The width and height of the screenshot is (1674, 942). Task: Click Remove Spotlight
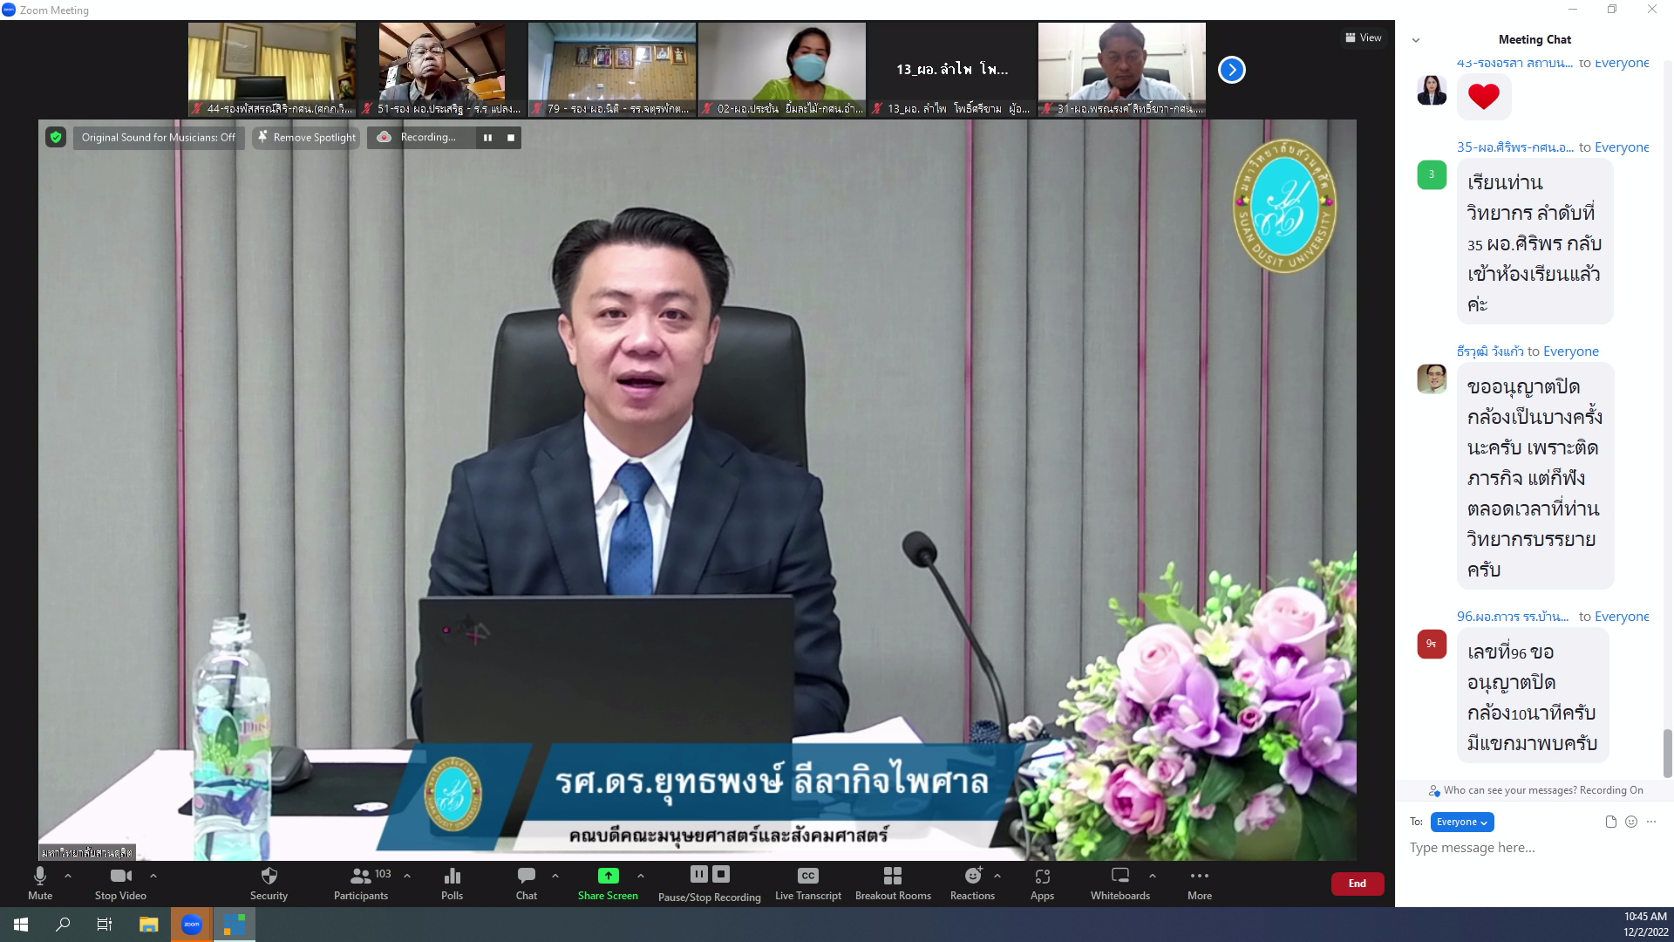point(306,137)
